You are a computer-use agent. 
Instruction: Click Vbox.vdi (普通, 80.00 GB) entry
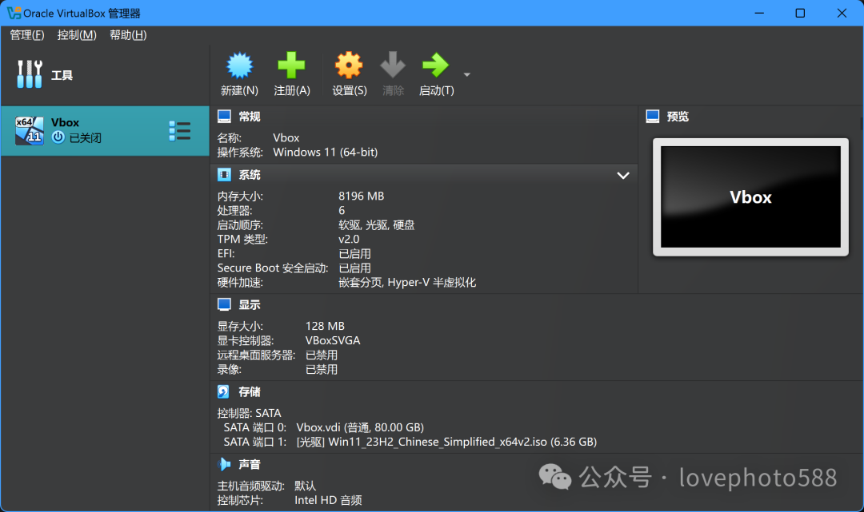pyautogui.click(x=360, y=427)
